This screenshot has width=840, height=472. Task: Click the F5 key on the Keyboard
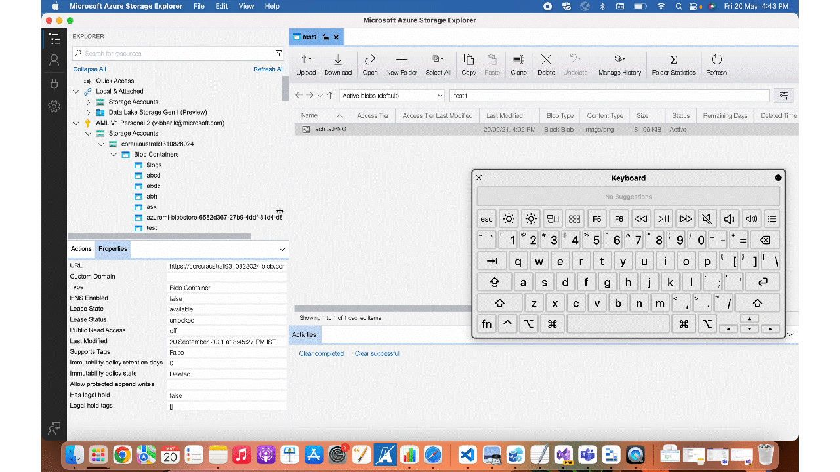pos(597,219)
